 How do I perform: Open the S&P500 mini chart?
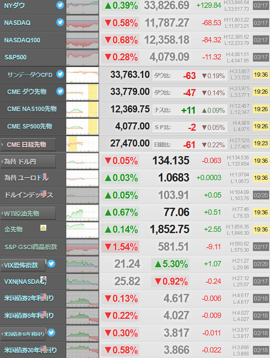tap(82, 57)
